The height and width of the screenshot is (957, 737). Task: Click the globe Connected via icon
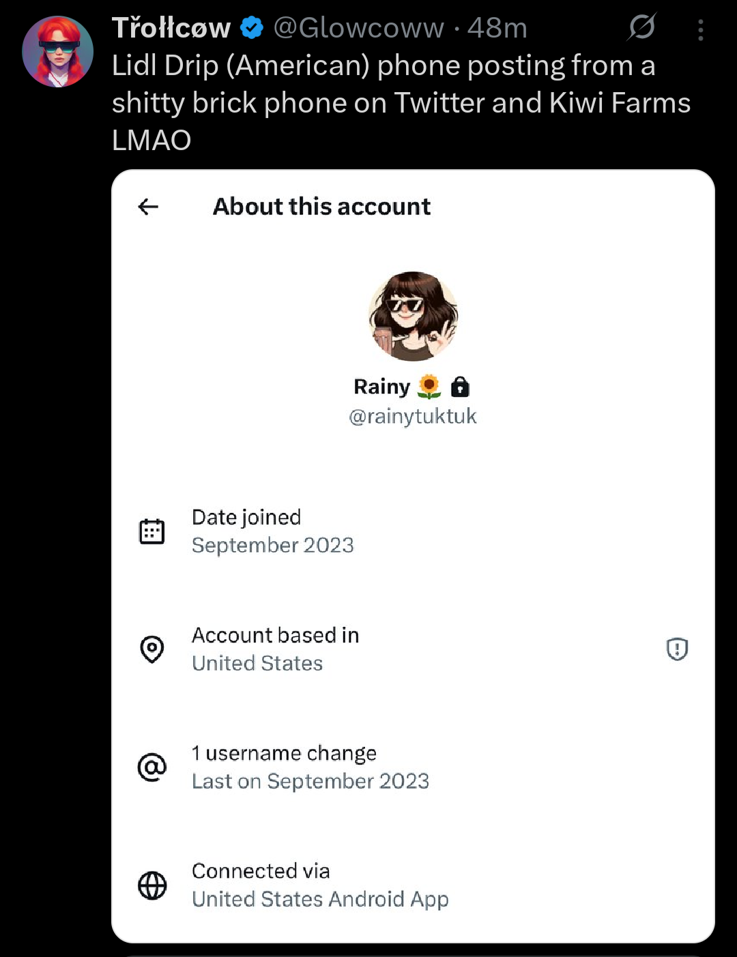tap(152, 885)
